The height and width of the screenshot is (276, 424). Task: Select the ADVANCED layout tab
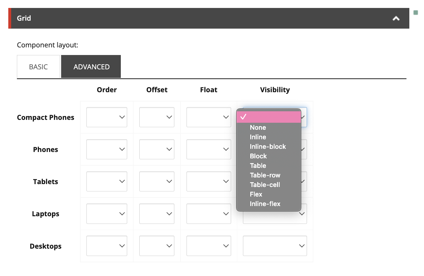pyautogui.click(x=91, y=67)
